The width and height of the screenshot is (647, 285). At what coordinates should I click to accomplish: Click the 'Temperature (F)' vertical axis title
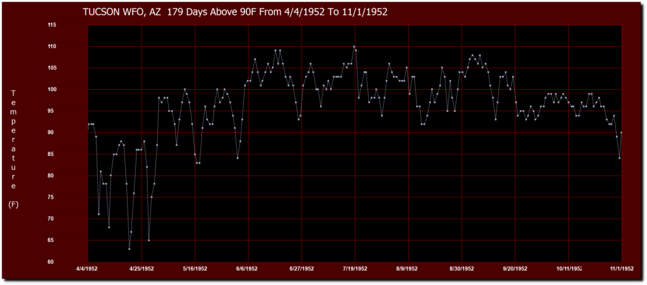click(x=13, y=149)
